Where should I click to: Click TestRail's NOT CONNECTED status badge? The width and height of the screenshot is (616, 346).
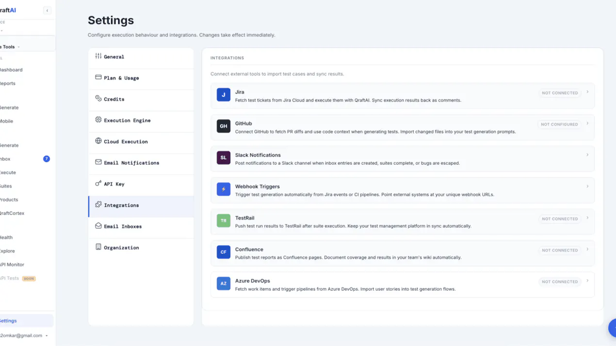[x=560, y=219]
